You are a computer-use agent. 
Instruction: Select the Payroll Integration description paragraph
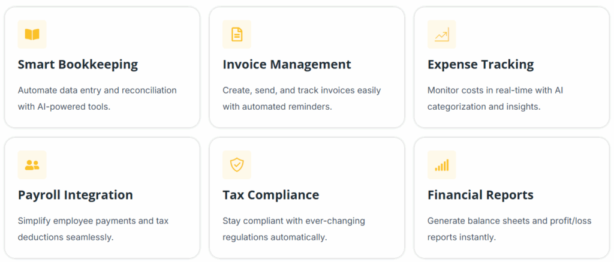pyautogui.click(x=93, y=228)
